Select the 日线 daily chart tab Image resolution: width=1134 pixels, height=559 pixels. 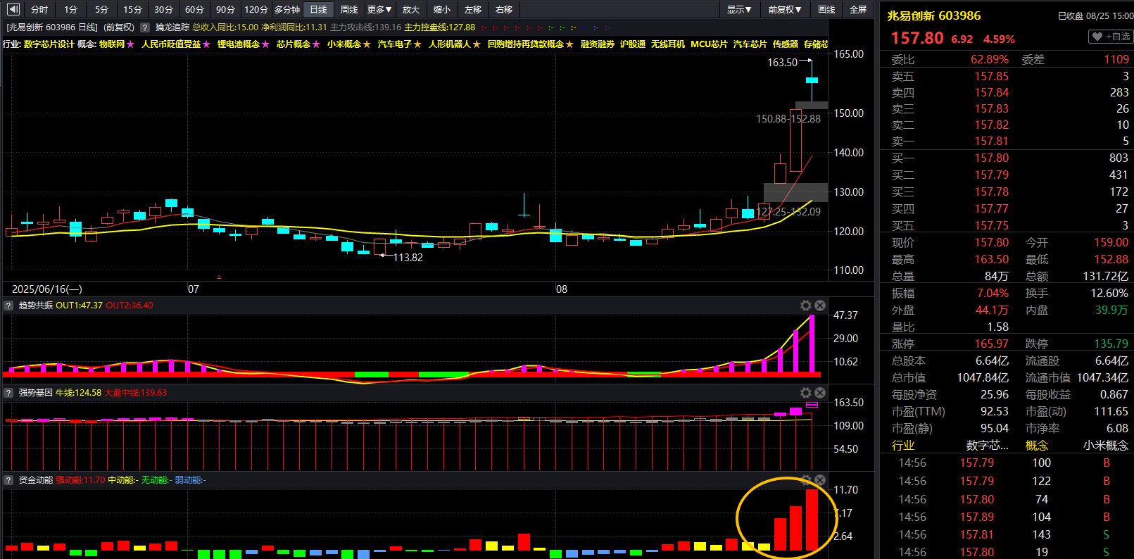coord(318,9)
